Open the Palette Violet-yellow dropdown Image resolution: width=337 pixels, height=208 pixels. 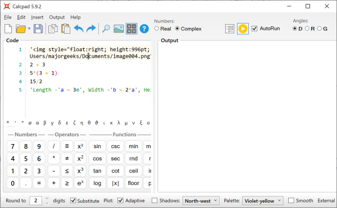263,201
